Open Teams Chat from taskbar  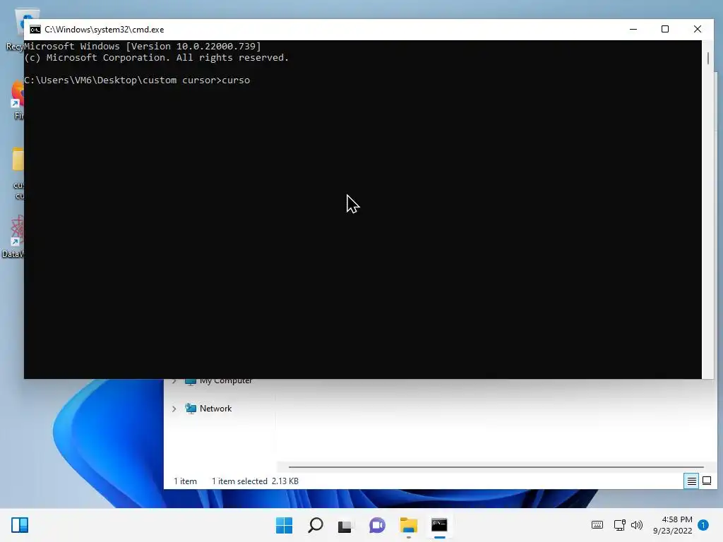click(377, 525)
